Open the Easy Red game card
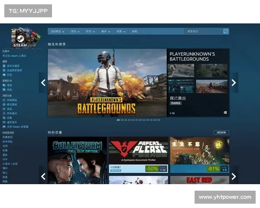The width and height of the screenshot is (260, 208). tap(200, 180)
